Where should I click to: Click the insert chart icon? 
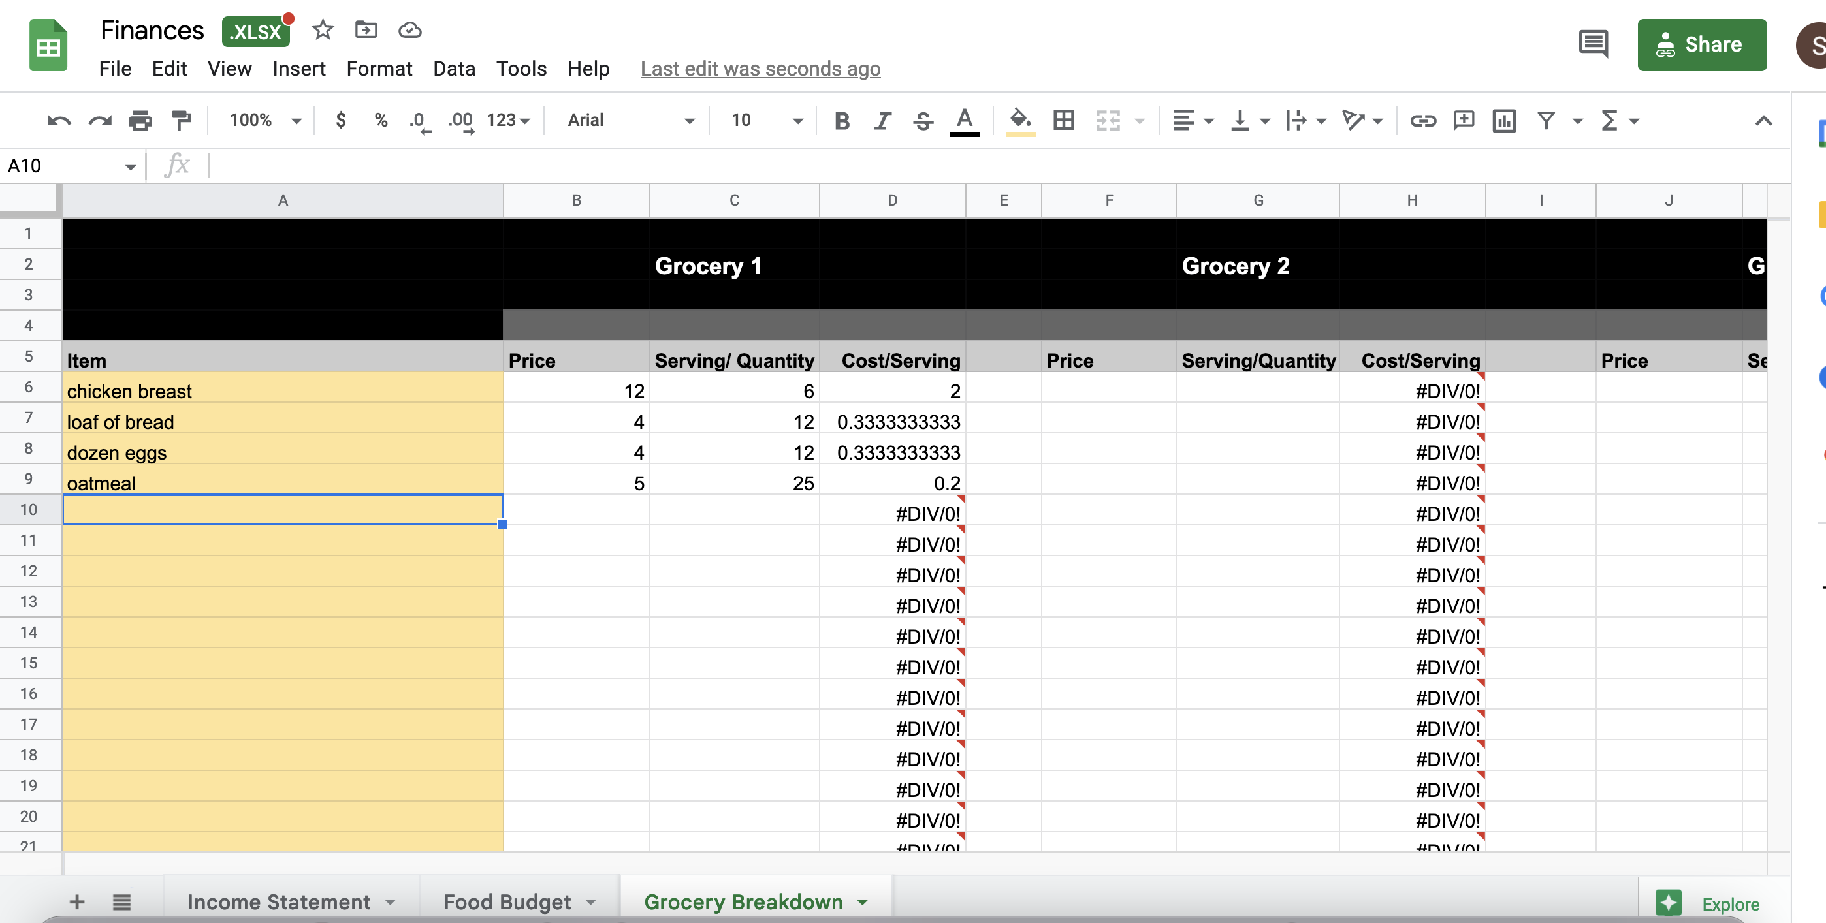click(1503, 120)
